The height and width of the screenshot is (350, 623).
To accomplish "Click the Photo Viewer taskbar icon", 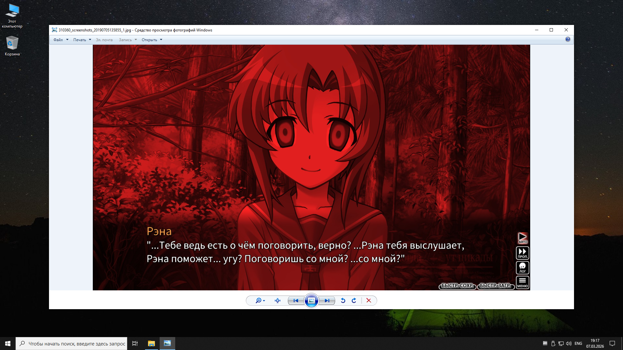I will (167, 344).
